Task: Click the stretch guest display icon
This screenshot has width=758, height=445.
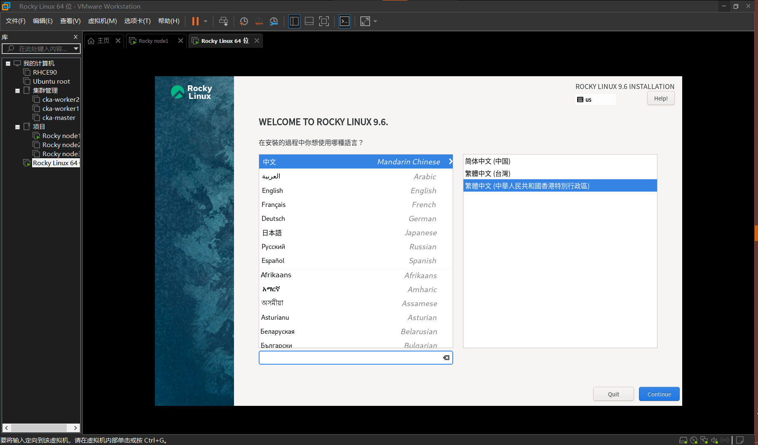Action: [x=365, y=21]
